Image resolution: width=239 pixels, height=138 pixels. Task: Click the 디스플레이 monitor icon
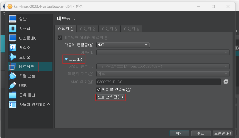click(13, 38)
